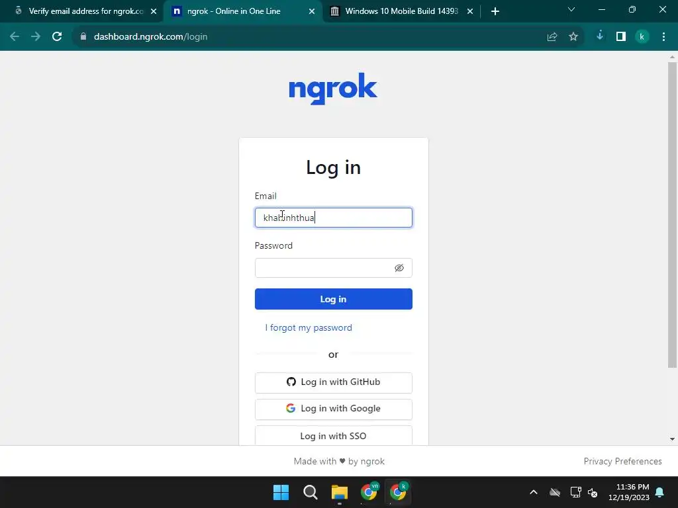
Task: Switch to Windows 10 Mobile Build tab
Action: point(401,11)
